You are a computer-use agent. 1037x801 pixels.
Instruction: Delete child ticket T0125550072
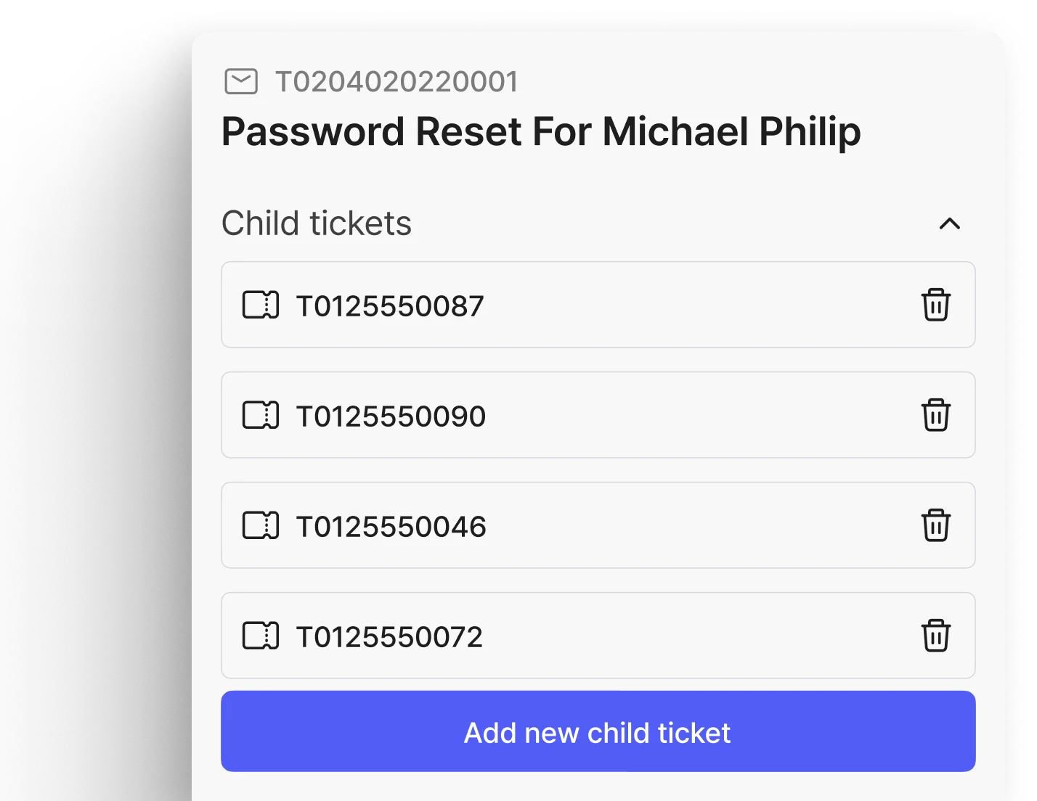(935, 636)
